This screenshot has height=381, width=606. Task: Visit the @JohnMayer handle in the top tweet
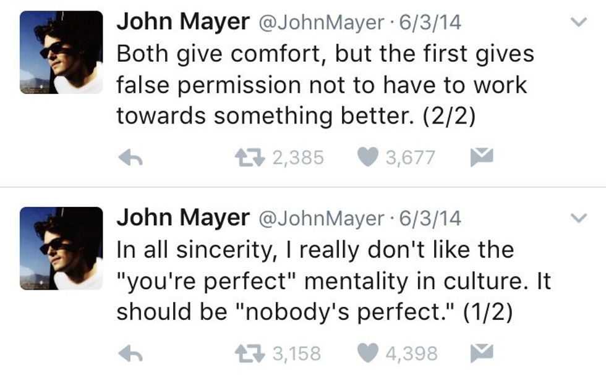(321, 23)
